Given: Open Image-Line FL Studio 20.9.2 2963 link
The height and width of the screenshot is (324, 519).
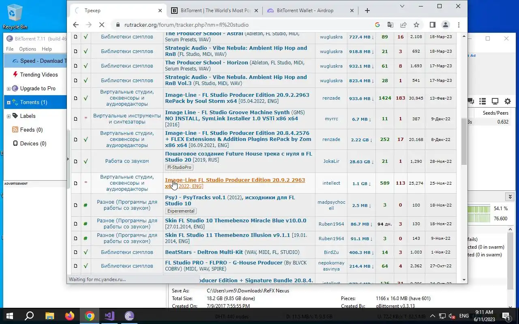Looking at the screenshot, I should coord(235,183).
